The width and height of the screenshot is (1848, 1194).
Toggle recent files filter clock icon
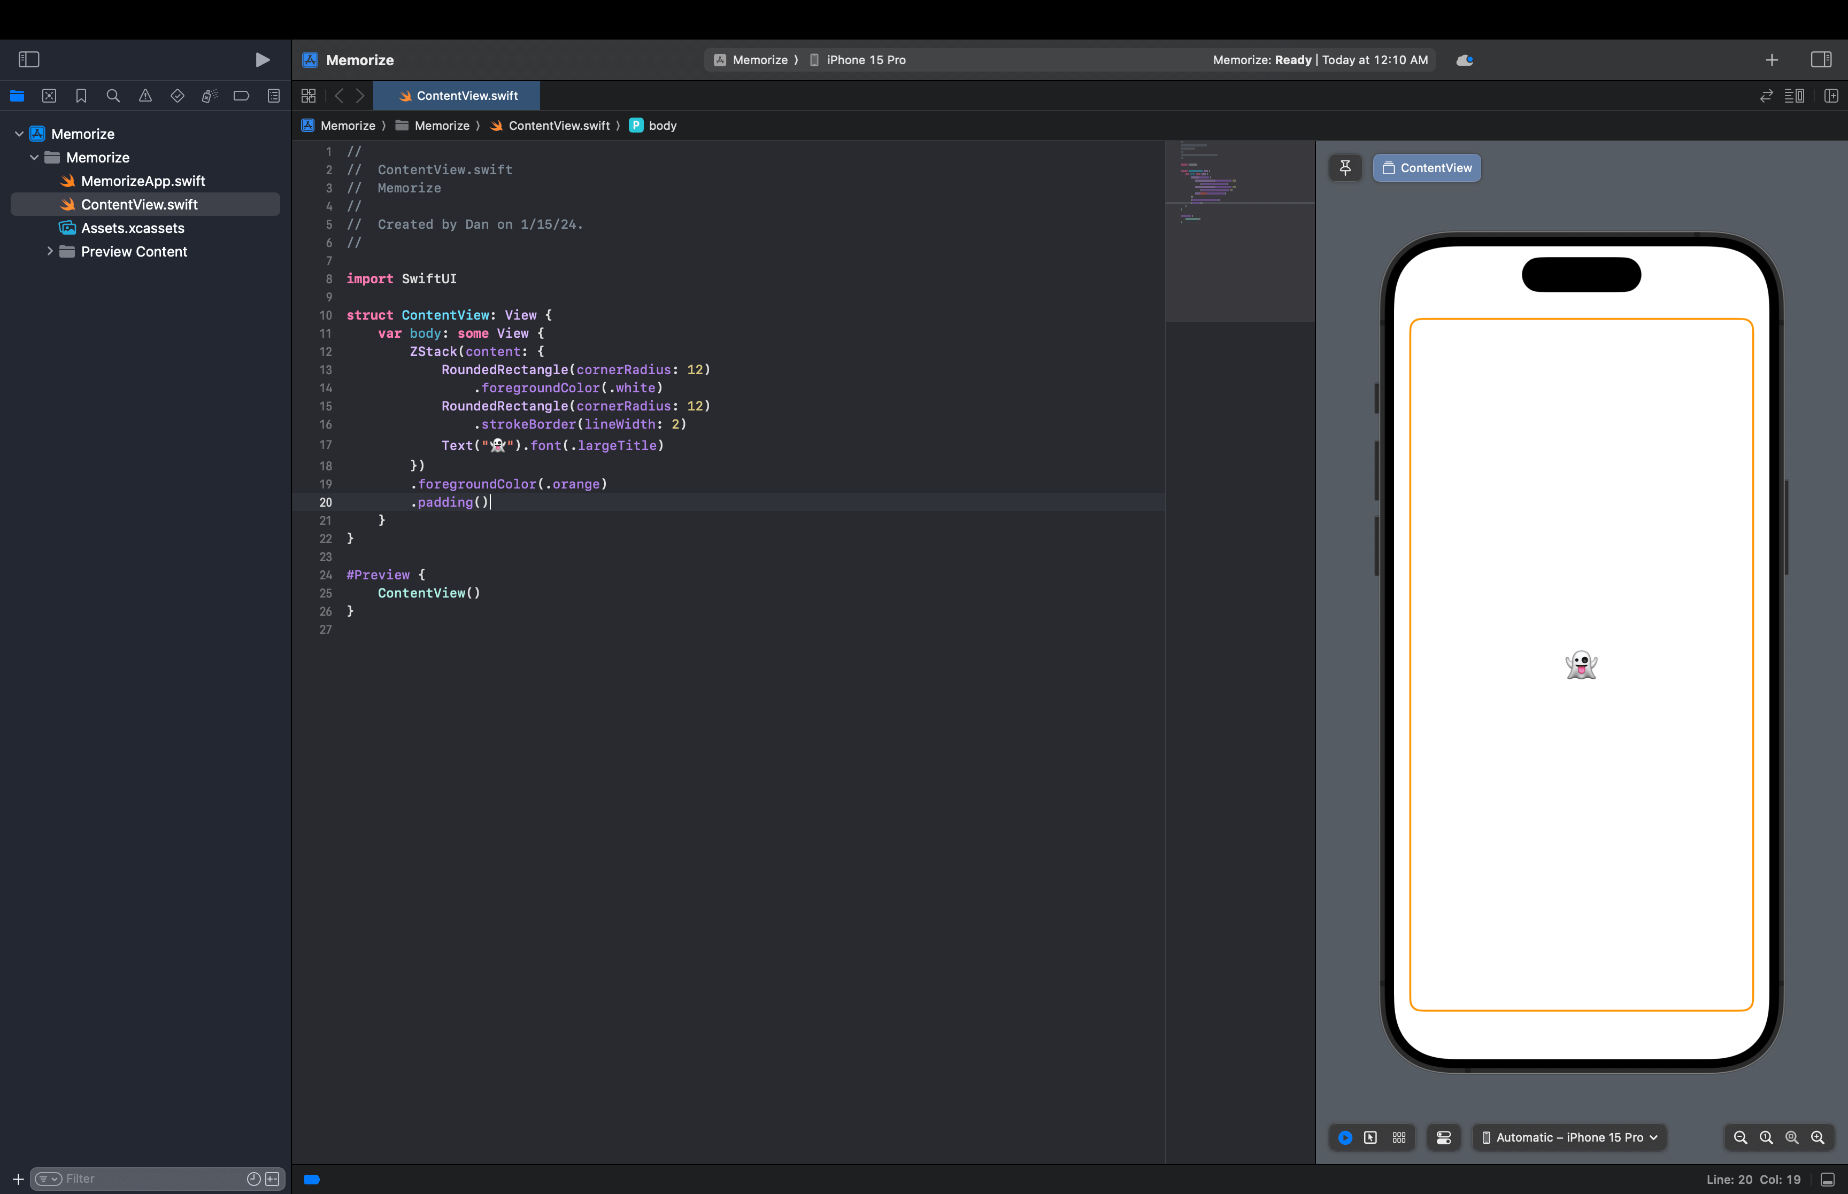tap(253, 1179)
